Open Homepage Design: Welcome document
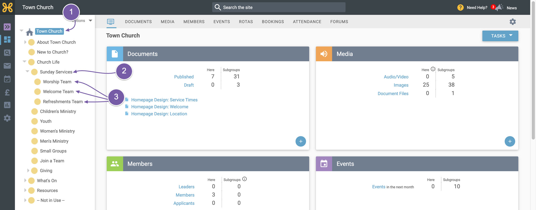 [x=160, y=107]
